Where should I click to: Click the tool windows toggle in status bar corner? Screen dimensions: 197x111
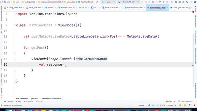tap(2, 105)
